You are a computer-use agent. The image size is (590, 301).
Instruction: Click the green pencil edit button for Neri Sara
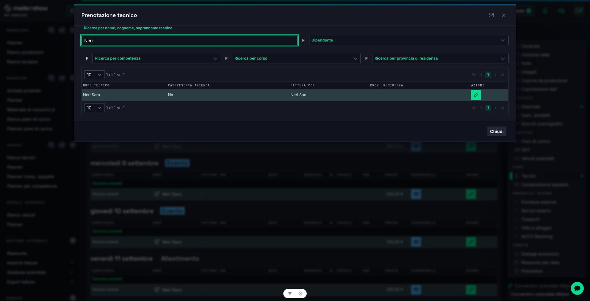point(476,95)
